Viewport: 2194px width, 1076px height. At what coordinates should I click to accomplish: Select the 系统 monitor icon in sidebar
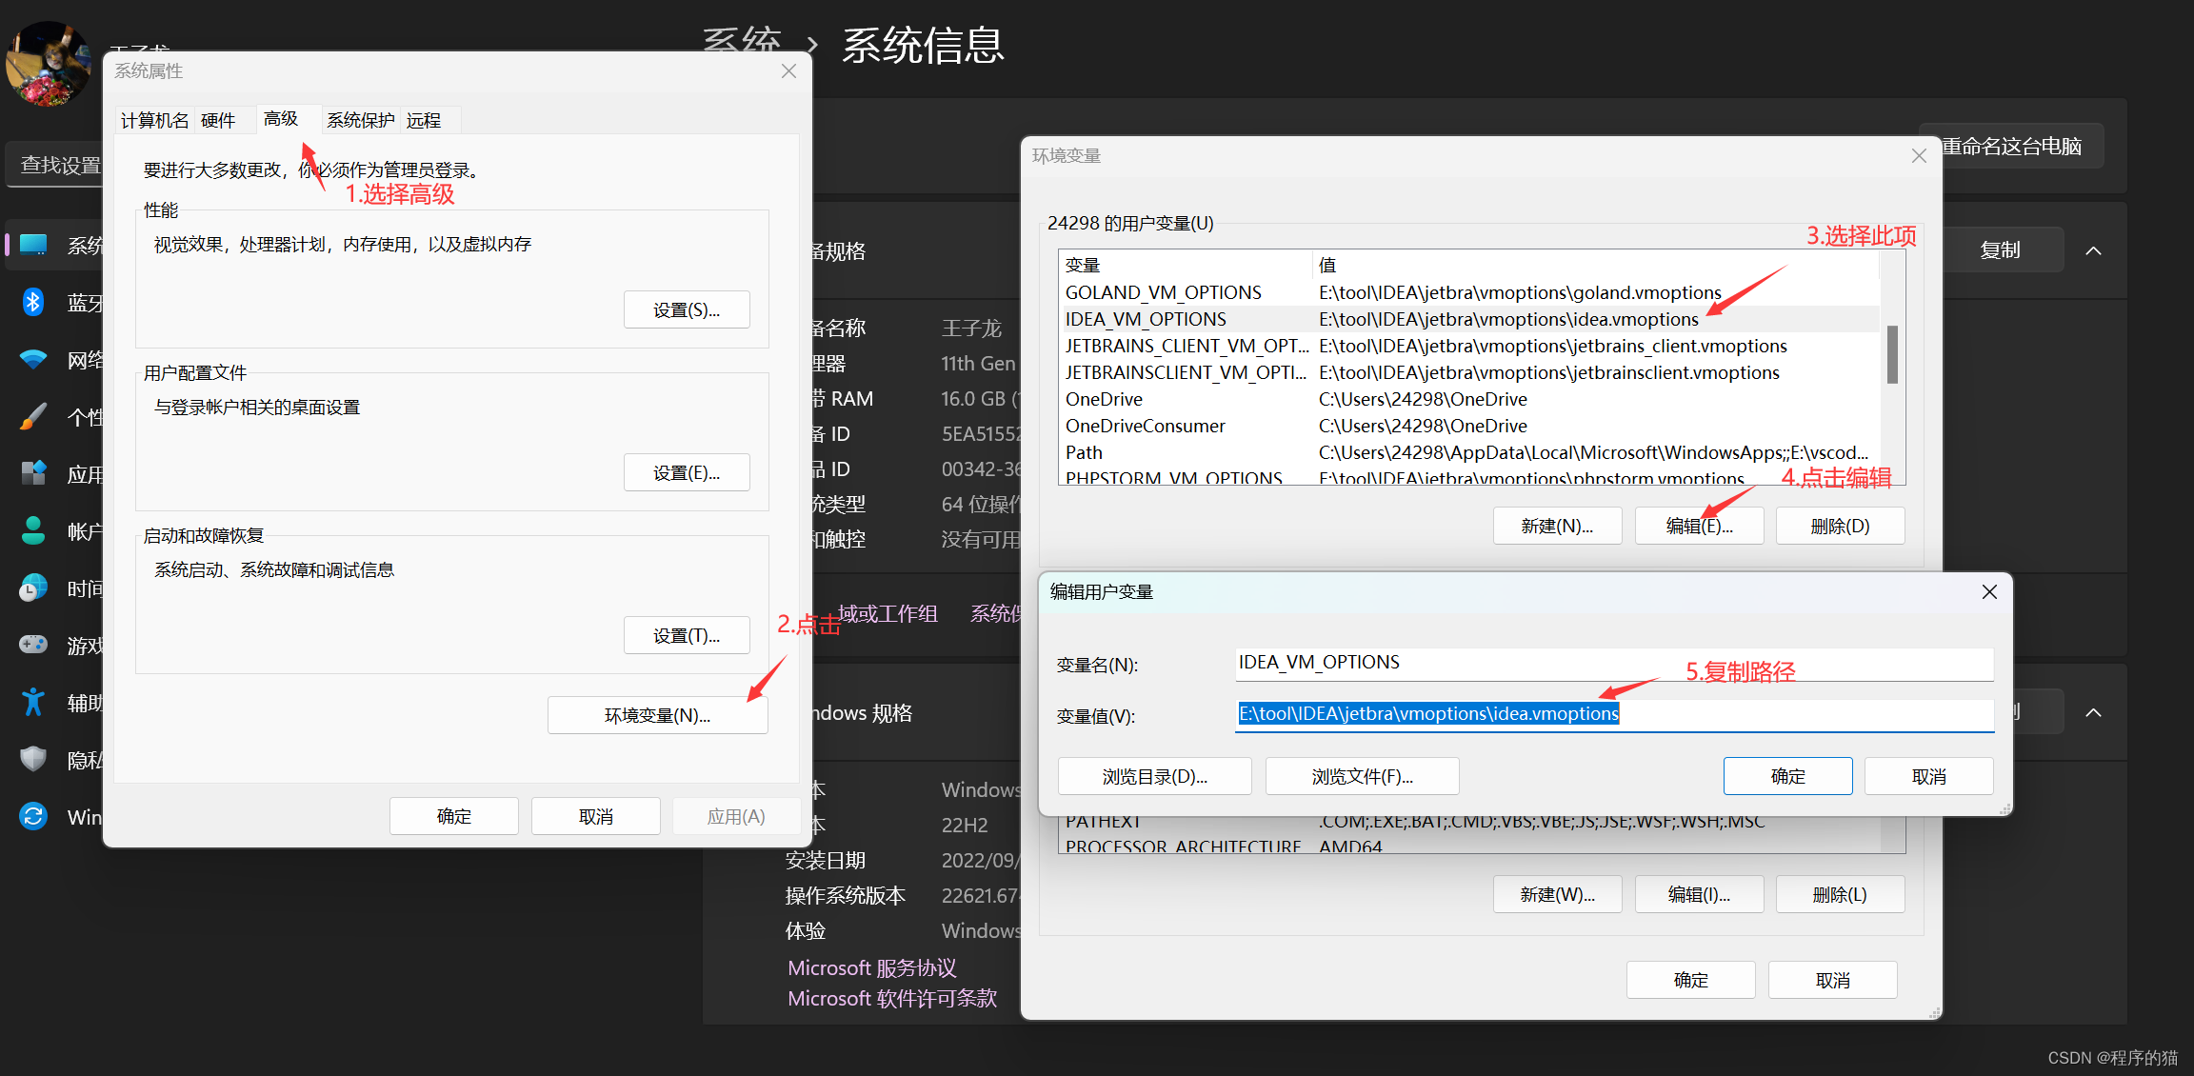click(x=33, y=245)
